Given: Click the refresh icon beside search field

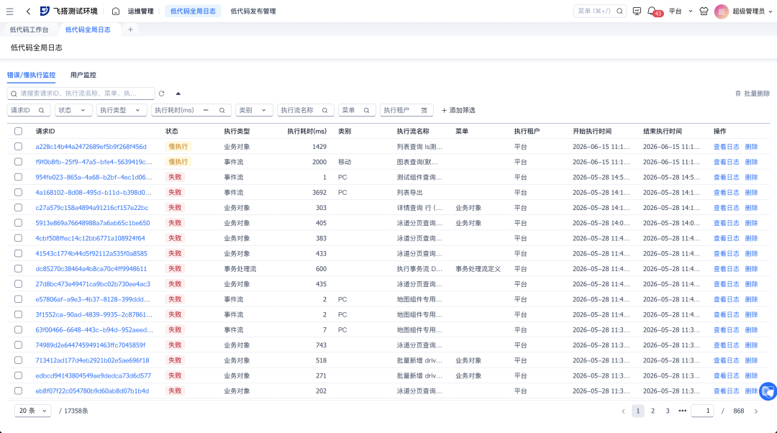Looking at the screenshot, I should tap(162, 93).
